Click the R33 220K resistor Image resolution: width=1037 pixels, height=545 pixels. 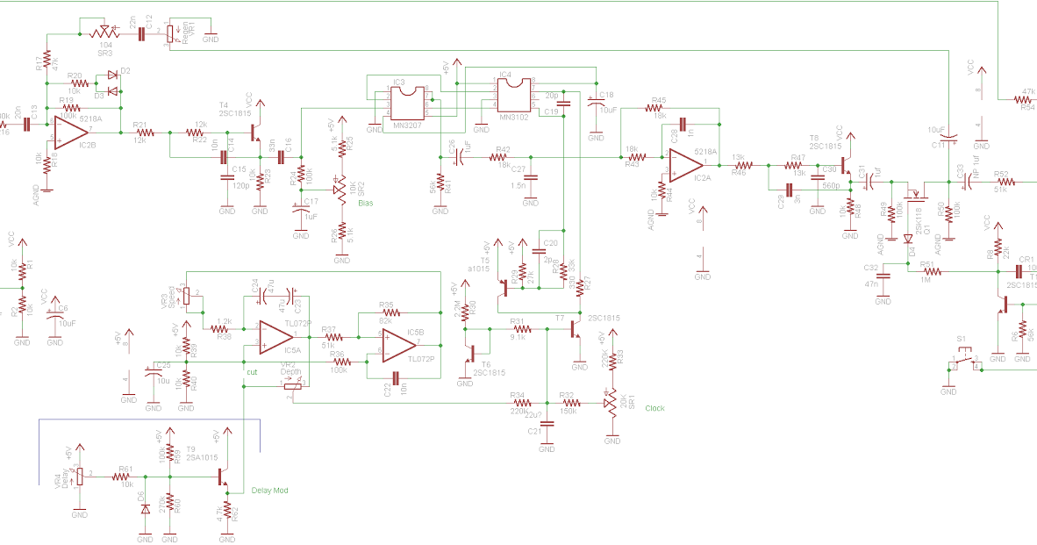click(611, 362)
